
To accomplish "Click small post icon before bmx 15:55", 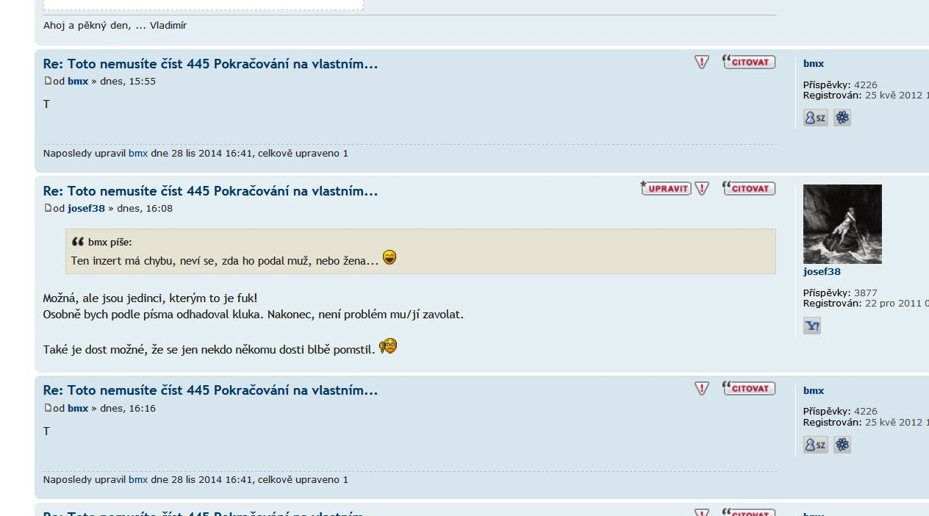I will click(x=48, y=81).
